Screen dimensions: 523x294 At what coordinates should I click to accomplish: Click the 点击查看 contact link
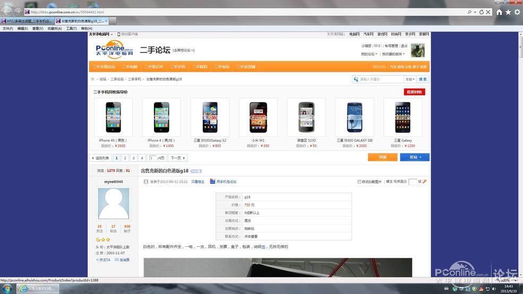tap(251, 236)
